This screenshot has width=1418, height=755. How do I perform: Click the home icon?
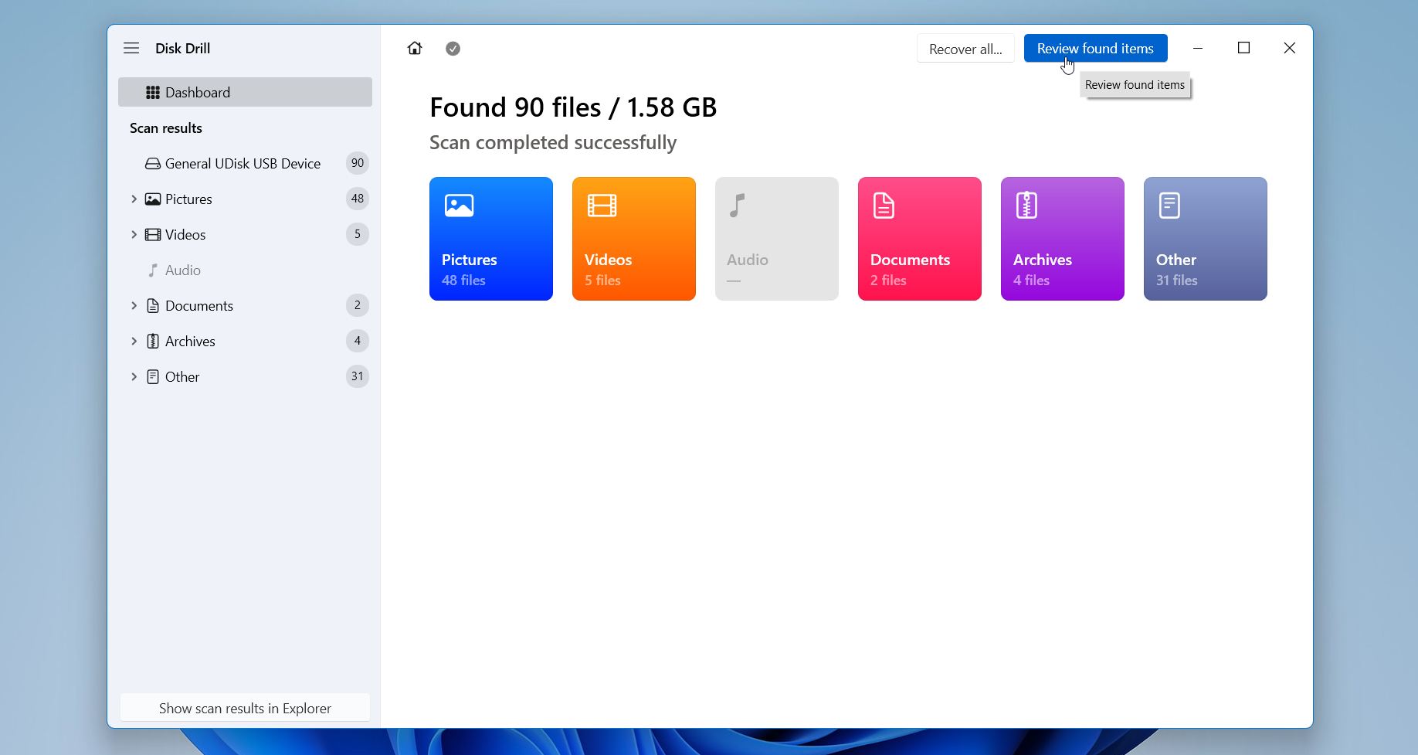click(x=415, y=49)
